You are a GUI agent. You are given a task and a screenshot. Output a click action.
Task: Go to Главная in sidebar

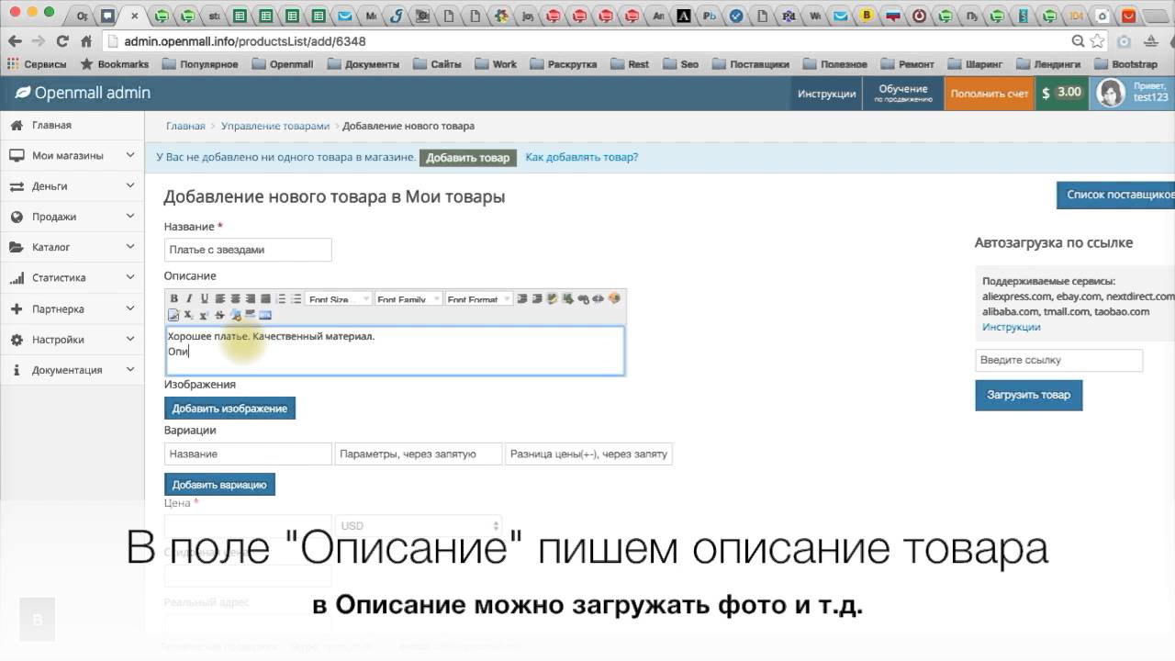pyautogui.click(x=73, y=125)
